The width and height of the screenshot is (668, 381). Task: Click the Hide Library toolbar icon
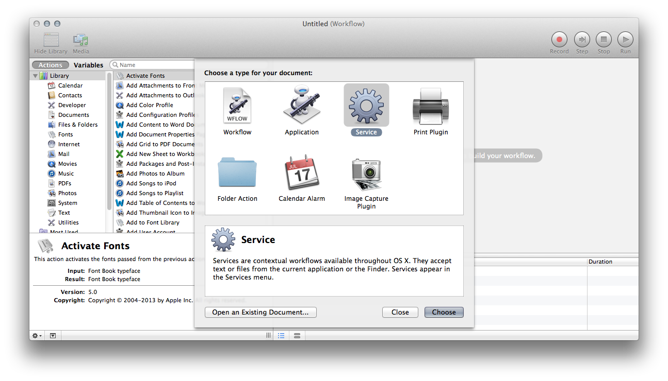tap(51, 40)
